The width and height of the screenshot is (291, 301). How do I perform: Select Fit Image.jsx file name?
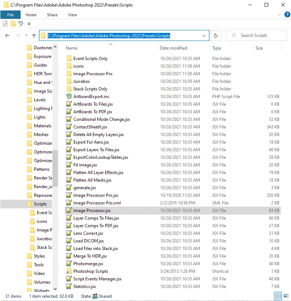(85, 165)
